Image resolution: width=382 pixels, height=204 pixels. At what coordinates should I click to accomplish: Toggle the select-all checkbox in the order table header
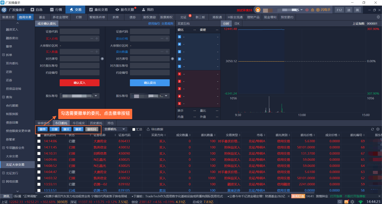[x=39, y=135]
